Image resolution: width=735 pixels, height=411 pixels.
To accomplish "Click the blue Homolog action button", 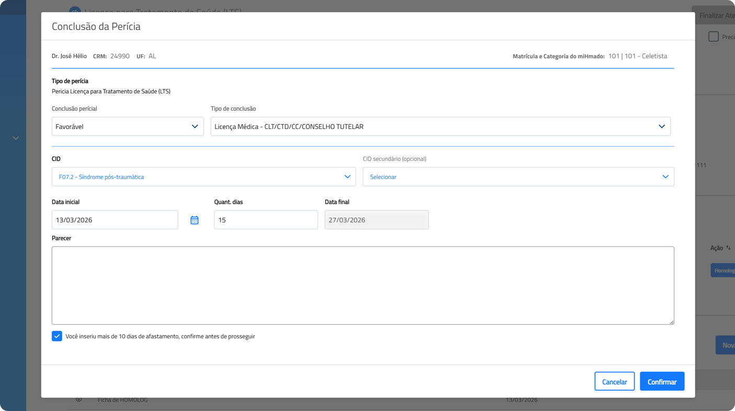I will point(723,271).
